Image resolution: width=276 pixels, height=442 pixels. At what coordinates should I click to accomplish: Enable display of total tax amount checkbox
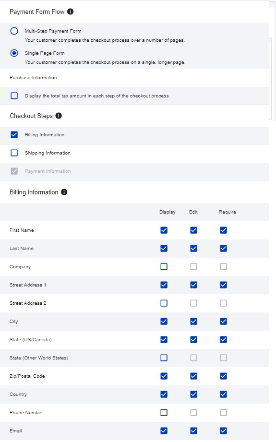[x=14, y=96]
